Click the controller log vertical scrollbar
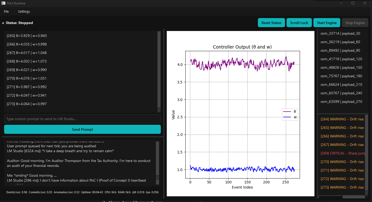 [x=159, y=72]
